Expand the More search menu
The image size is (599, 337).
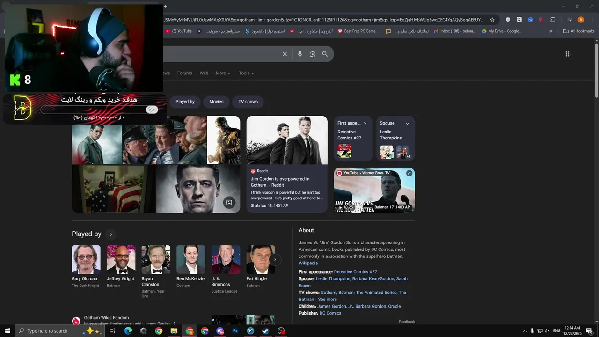point(223,73)
